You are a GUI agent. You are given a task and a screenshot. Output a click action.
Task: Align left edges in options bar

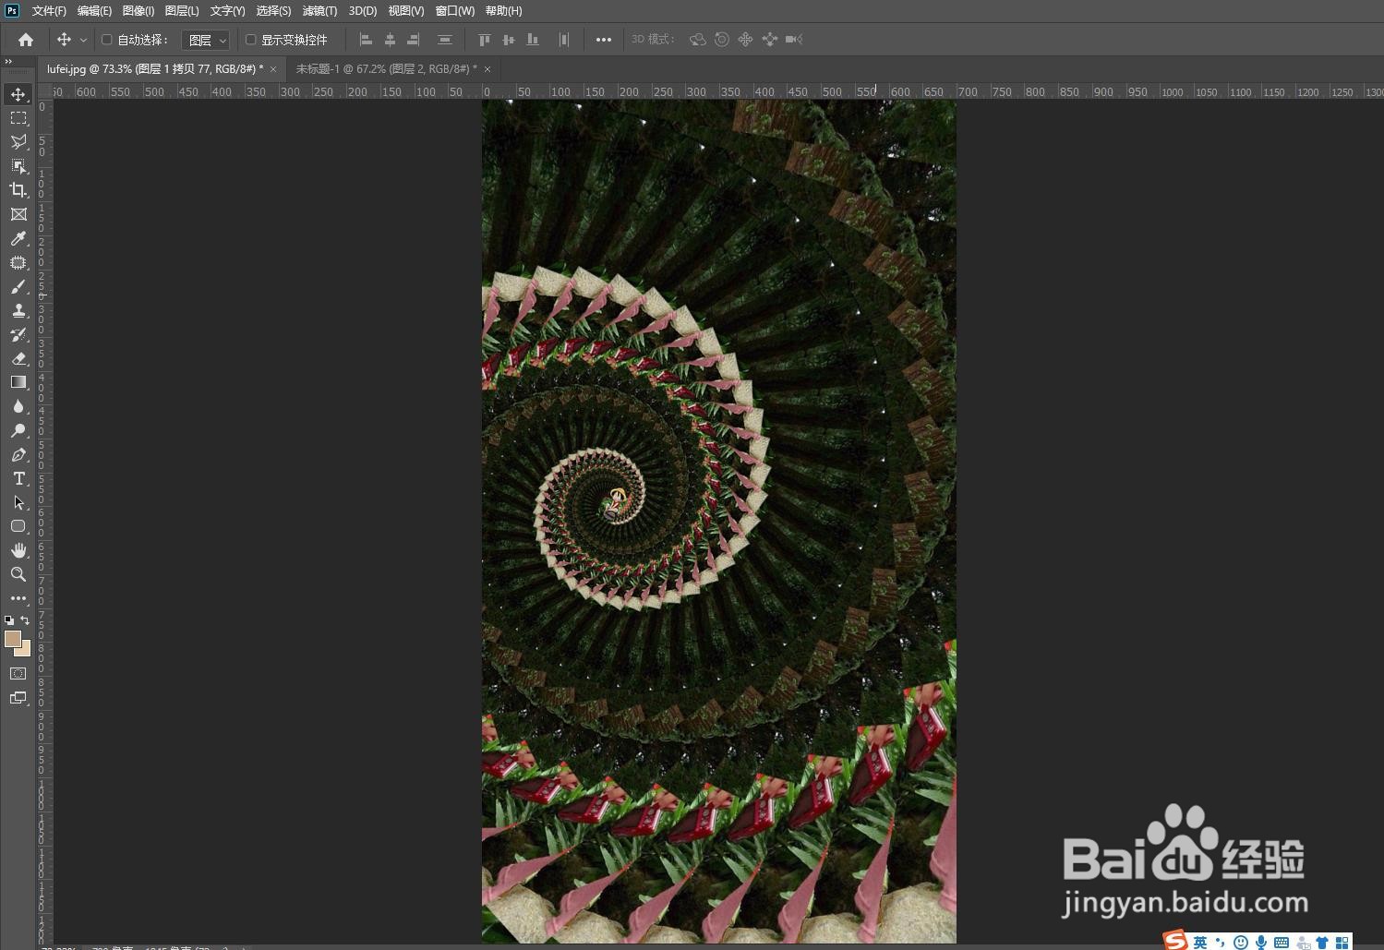tap(366, 40)
